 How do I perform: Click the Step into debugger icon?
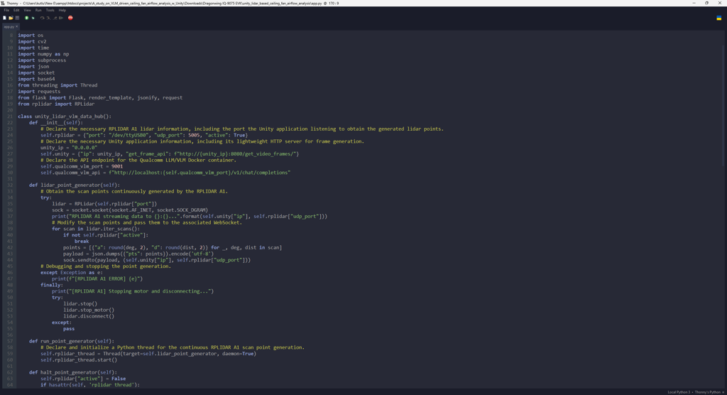(48, 18)
